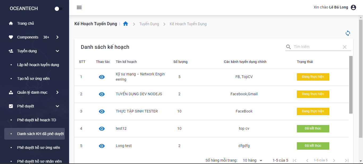
Task: Expand the Quản lý danh mục chevron
Action: tap(57, 92)
